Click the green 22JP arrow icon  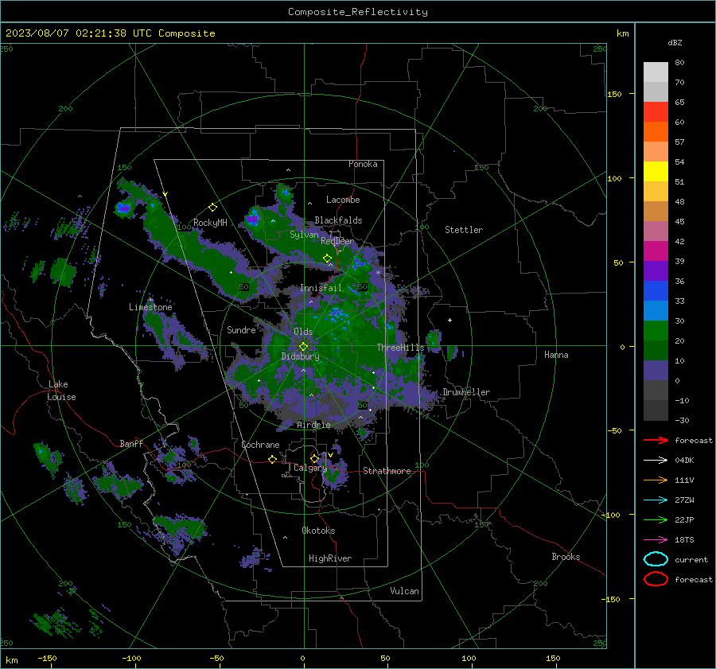[x=656, y=519]
